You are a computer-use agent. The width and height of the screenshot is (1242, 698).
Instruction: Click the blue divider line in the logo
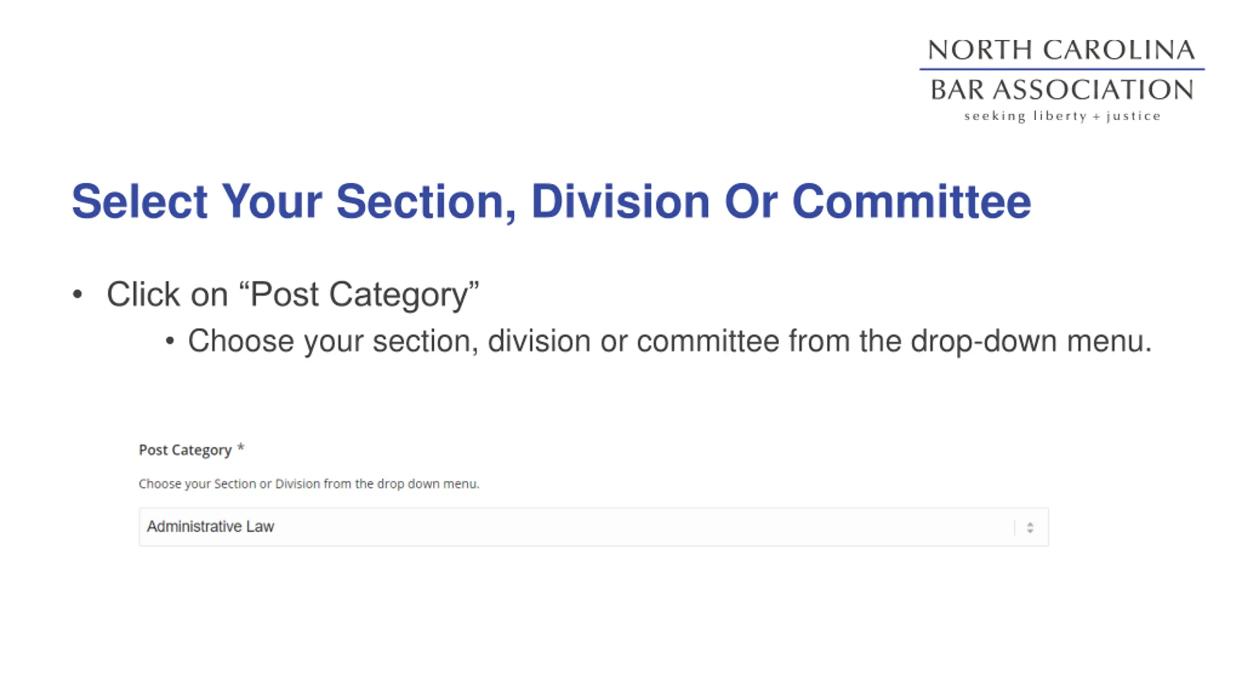[x=1062, y=69]
